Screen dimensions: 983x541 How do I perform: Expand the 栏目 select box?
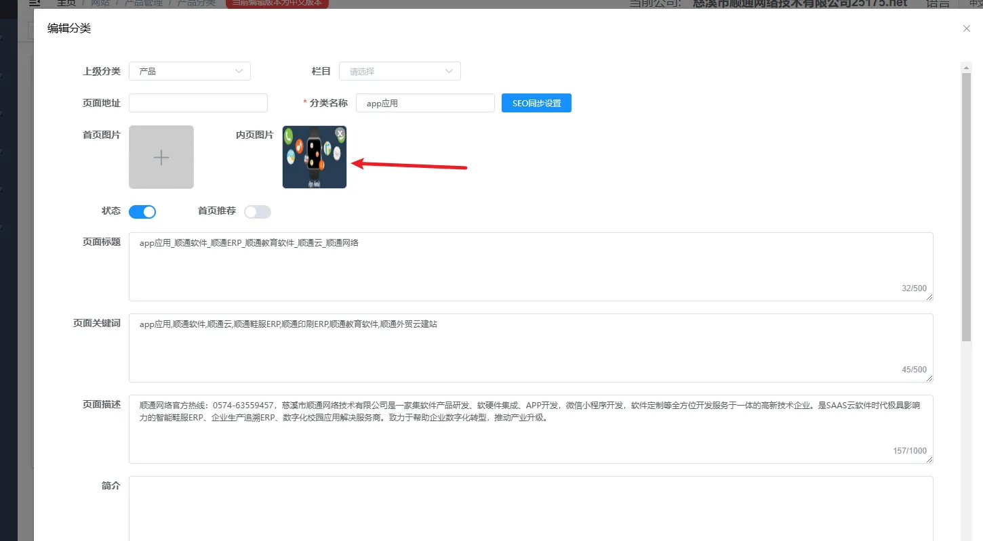point(400,71)
